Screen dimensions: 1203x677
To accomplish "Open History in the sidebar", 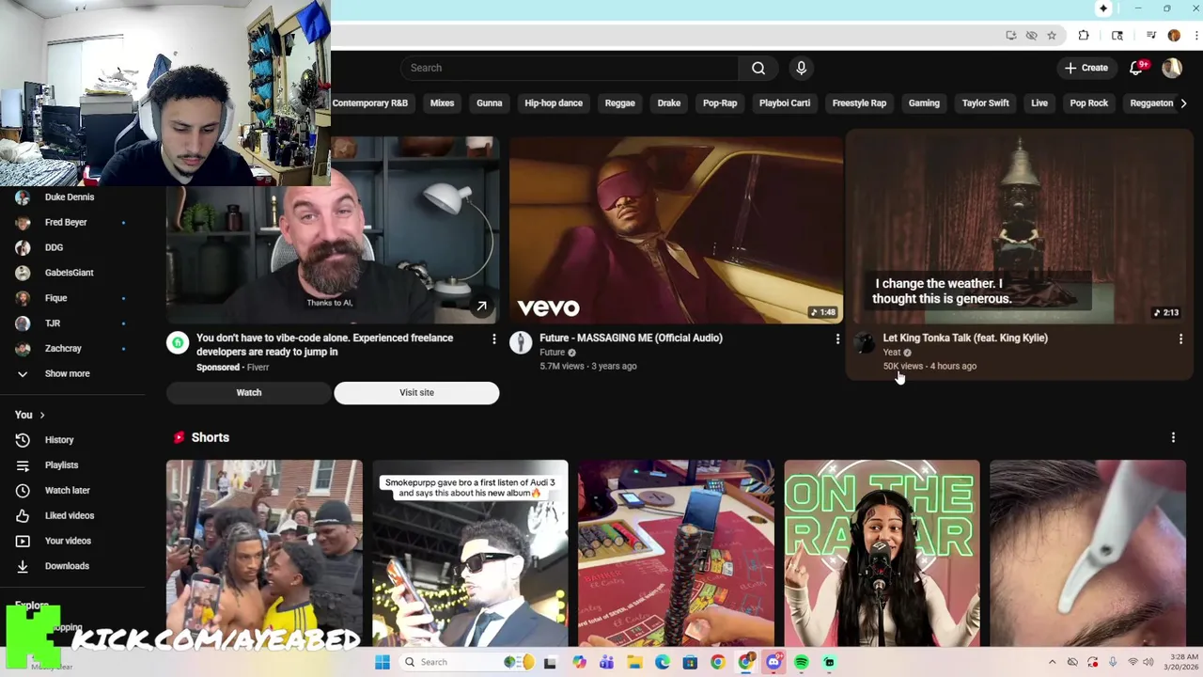I will (59, 440).
